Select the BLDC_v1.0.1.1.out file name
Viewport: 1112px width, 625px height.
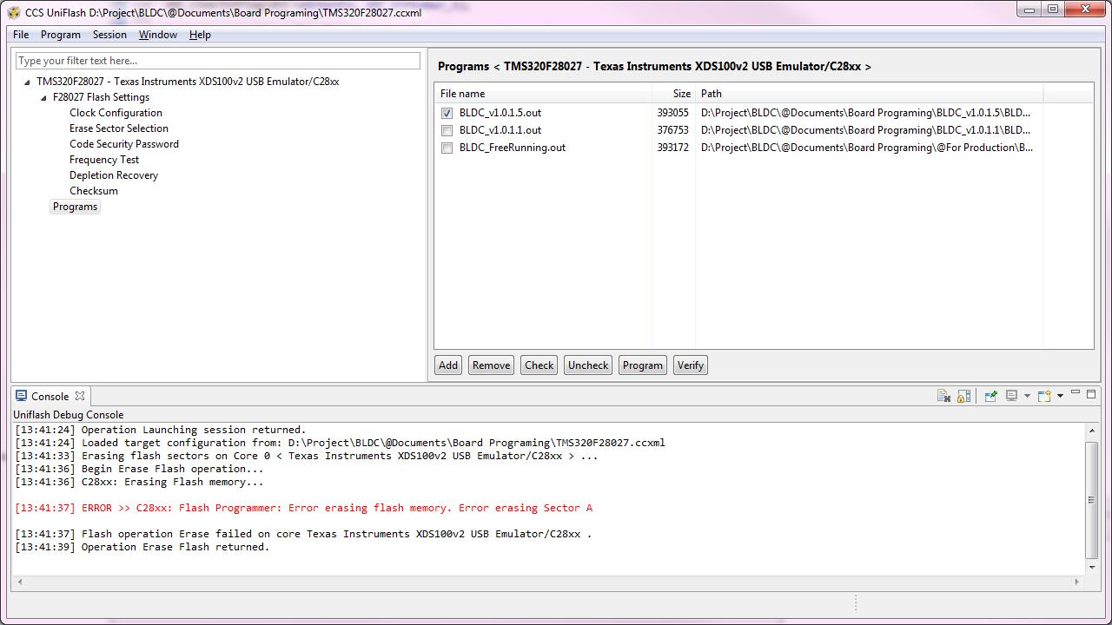(500, 130)
